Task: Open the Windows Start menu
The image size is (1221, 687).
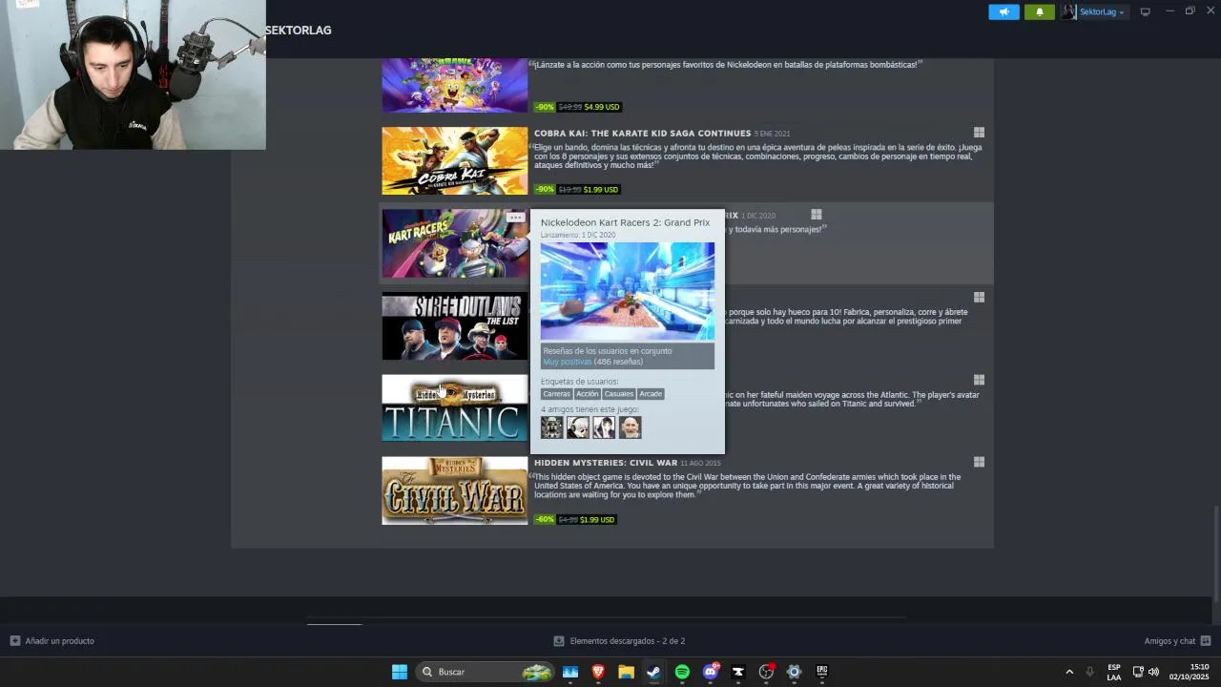Action: (x=400, y=672)
